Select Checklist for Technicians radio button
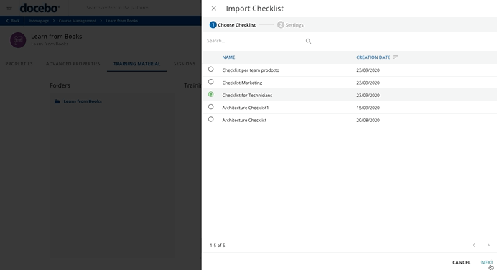Viewport: 497px width, 270px height. 210,94
